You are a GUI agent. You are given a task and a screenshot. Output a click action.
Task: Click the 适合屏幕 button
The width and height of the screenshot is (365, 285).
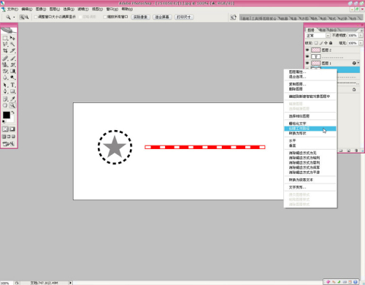pyautogui.click(x=162, y=17)
